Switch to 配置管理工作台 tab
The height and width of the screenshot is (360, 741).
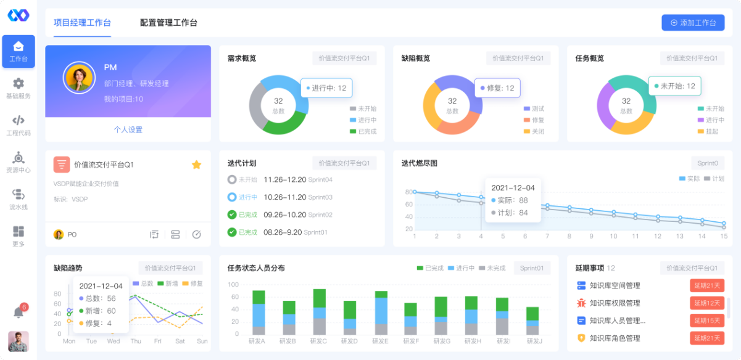168,23
